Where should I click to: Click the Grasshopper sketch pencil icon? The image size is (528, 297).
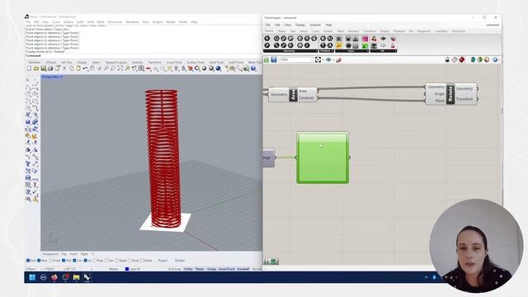point(338,59)
